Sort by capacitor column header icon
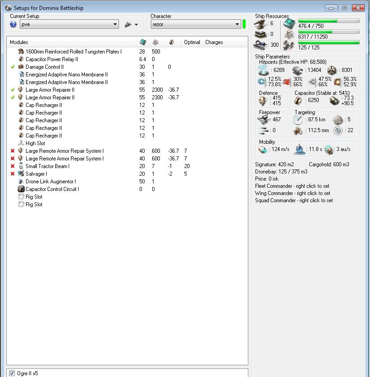Screen dimensions: 370x377 click(172, 42)
